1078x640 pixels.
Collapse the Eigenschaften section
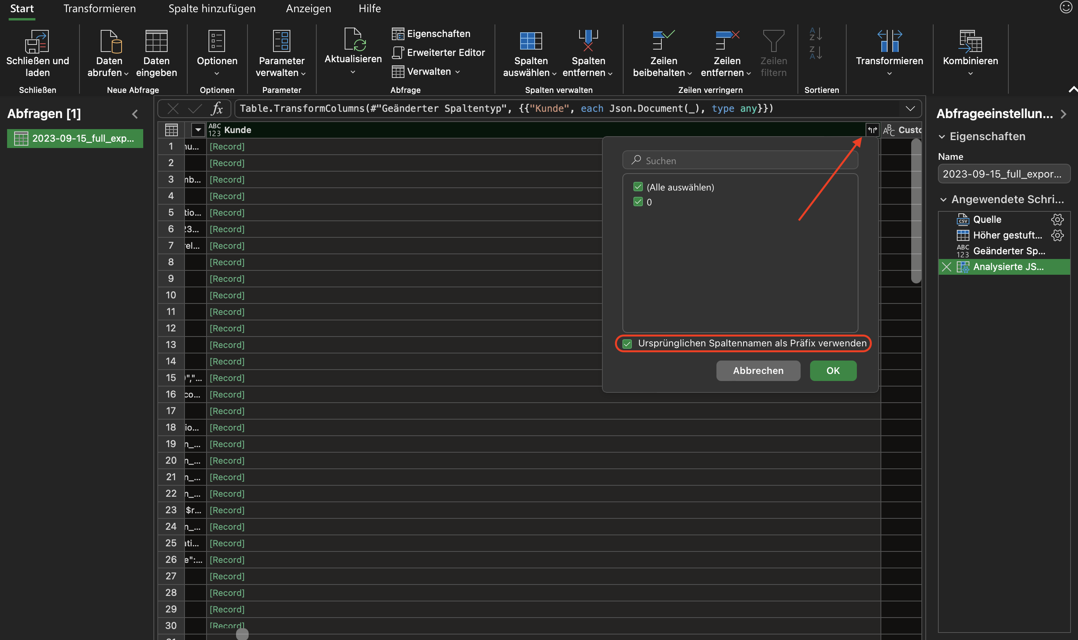[x=942, y=137]
